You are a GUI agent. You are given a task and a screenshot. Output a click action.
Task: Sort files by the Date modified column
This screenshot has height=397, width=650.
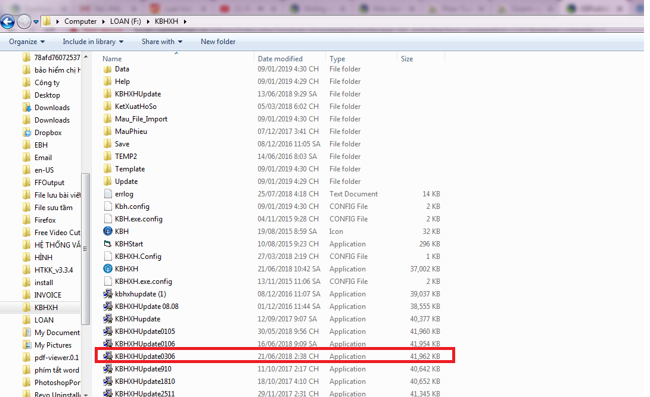(280, 59)
